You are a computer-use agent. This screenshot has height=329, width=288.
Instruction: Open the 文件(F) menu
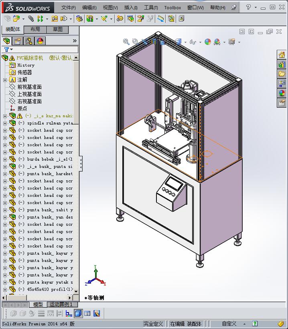coord(68,8)
